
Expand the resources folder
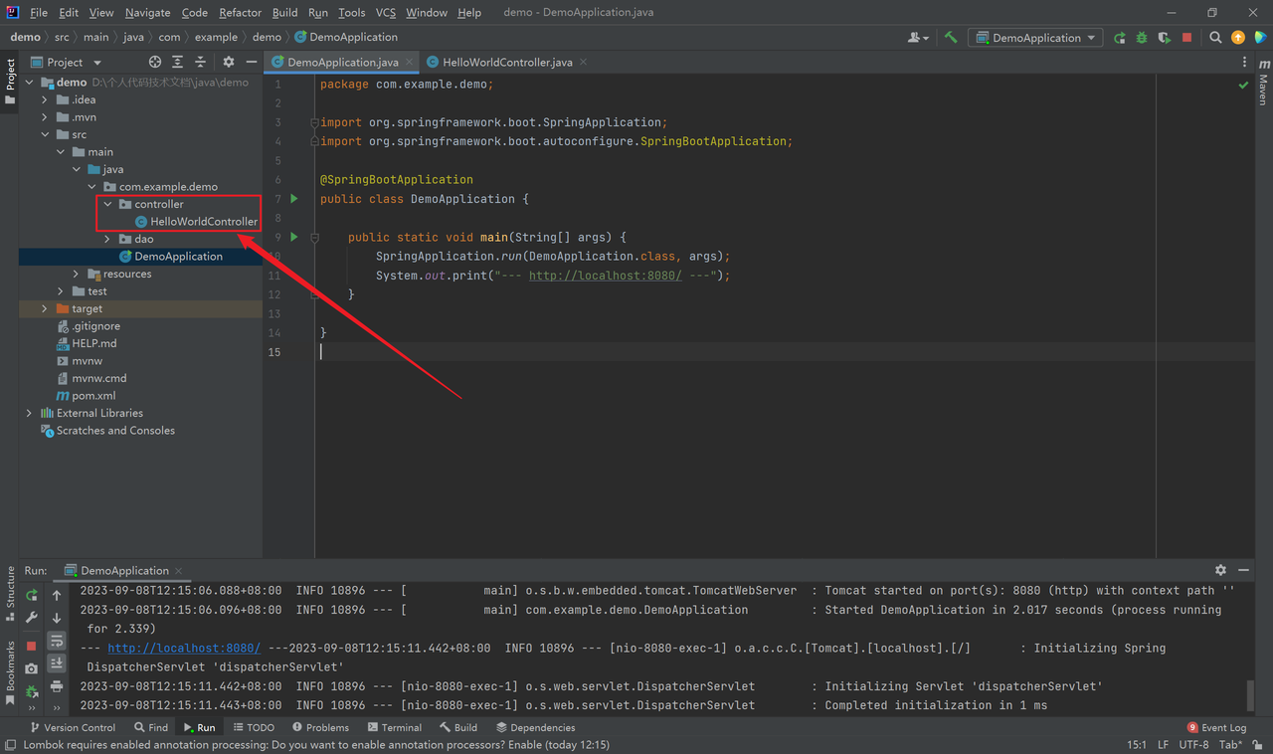76,274
